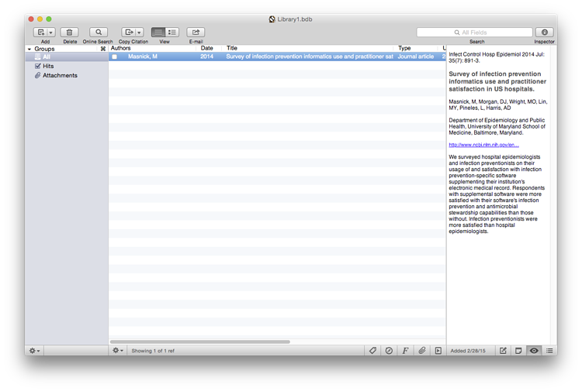Click the E-mail share icon
Image resolution: width=582 pixels, height=391 pixels.
coord(196,33)
